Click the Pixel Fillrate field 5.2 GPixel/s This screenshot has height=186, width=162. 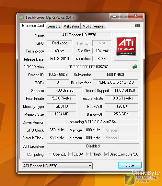62,98
